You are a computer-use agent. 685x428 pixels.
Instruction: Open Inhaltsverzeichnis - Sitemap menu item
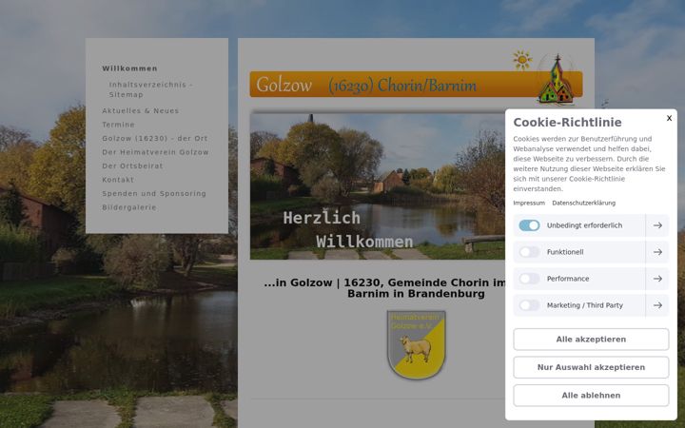pyautogui.click(x=150, y=89)
